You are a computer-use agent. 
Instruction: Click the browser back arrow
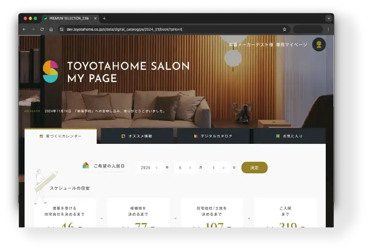pyautogui.click(x=25, y=29)
